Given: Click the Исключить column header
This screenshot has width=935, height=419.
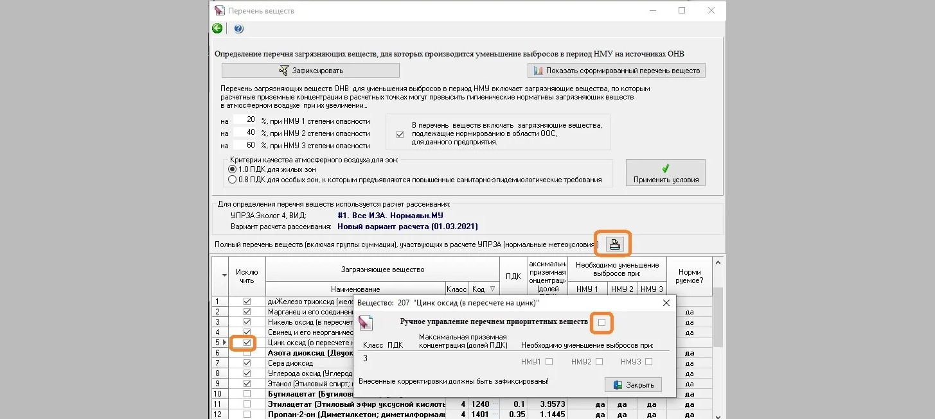Looking at the screenshot, I should click(x=247, y=276).
